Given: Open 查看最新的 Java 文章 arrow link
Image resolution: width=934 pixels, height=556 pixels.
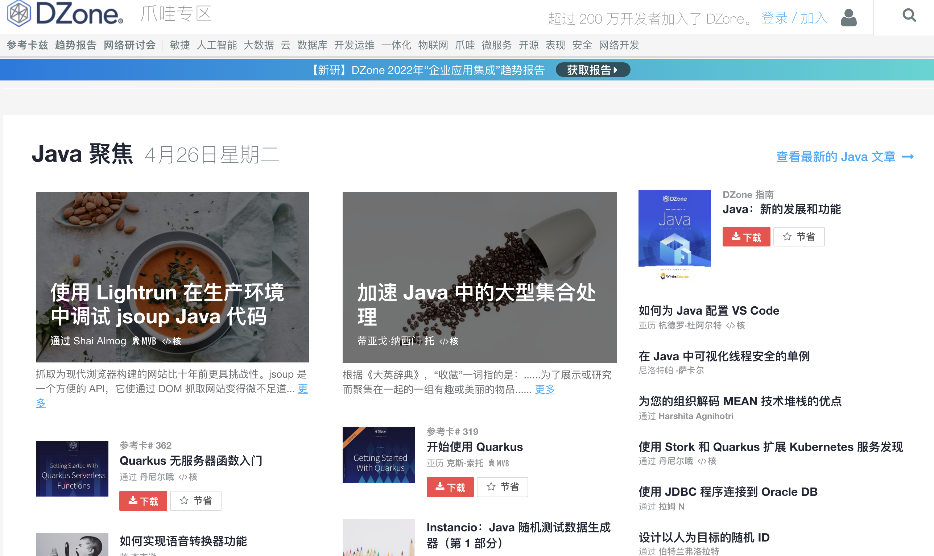Looking at the screenshot, I should click(x=844, y=157).
